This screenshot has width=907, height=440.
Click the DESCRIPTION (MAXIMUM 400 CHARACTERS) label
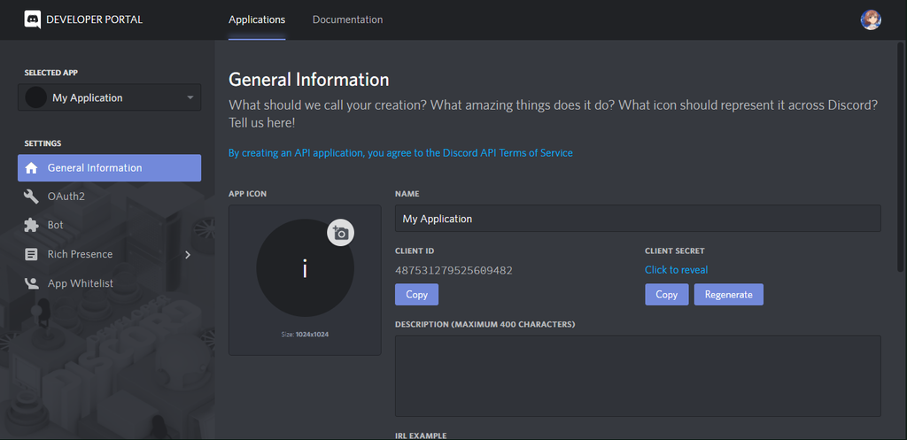click(x=485, y=324)
